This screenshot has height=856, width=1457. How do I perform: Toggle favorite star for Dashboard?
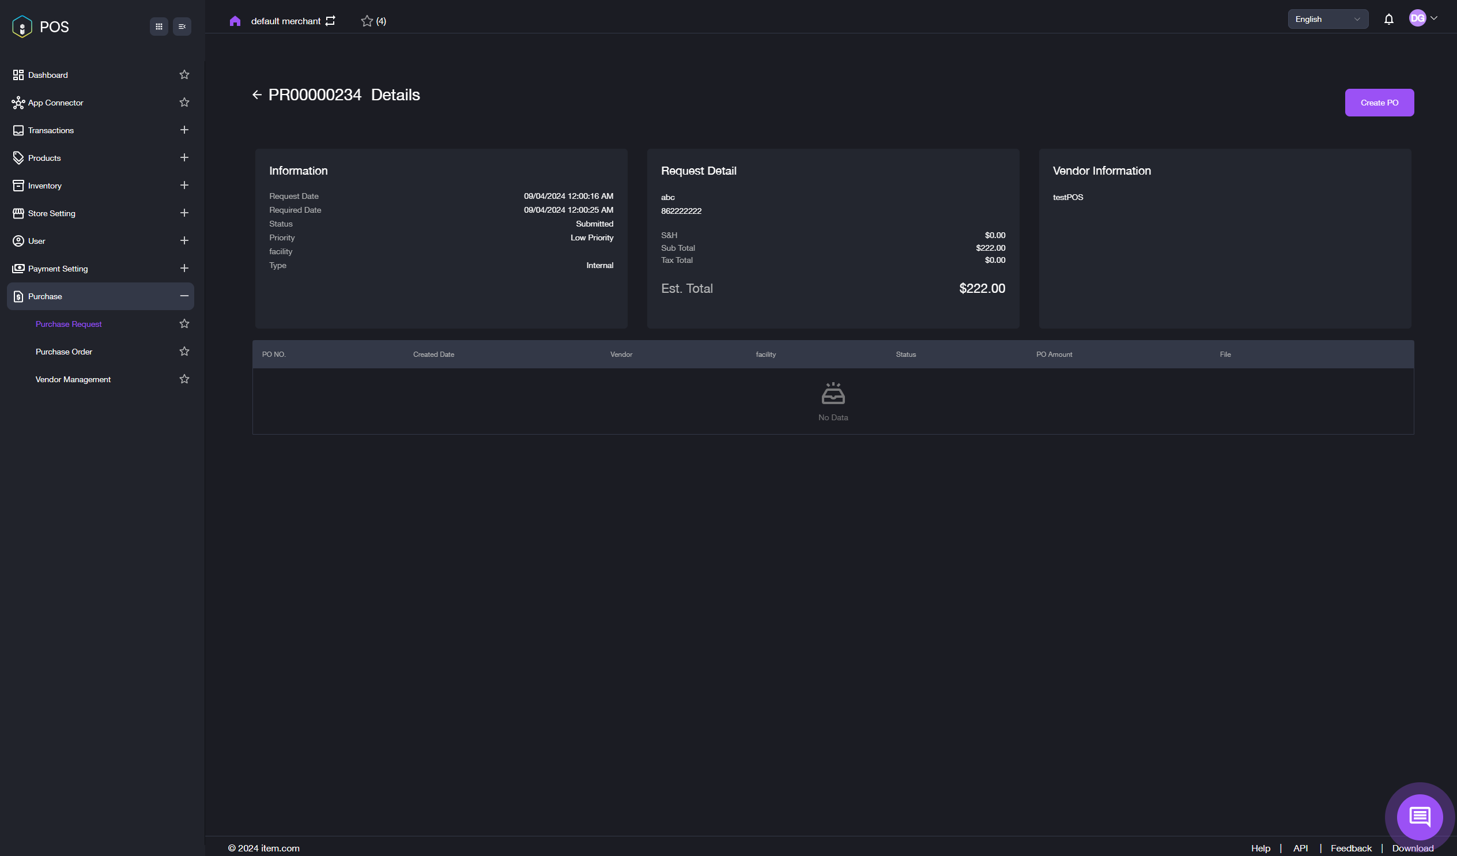[x=184, y=74]
